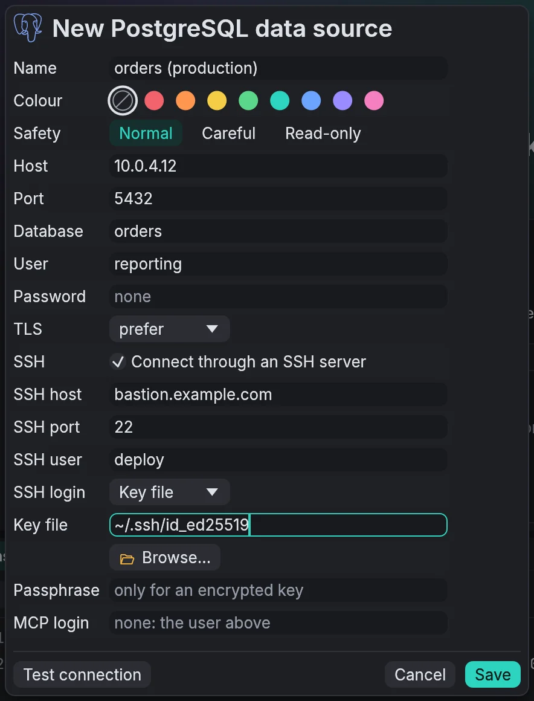Click Test connection
The width and height of the screenshot is (534, 701).
pyautogui.click(x=82, y=674)
